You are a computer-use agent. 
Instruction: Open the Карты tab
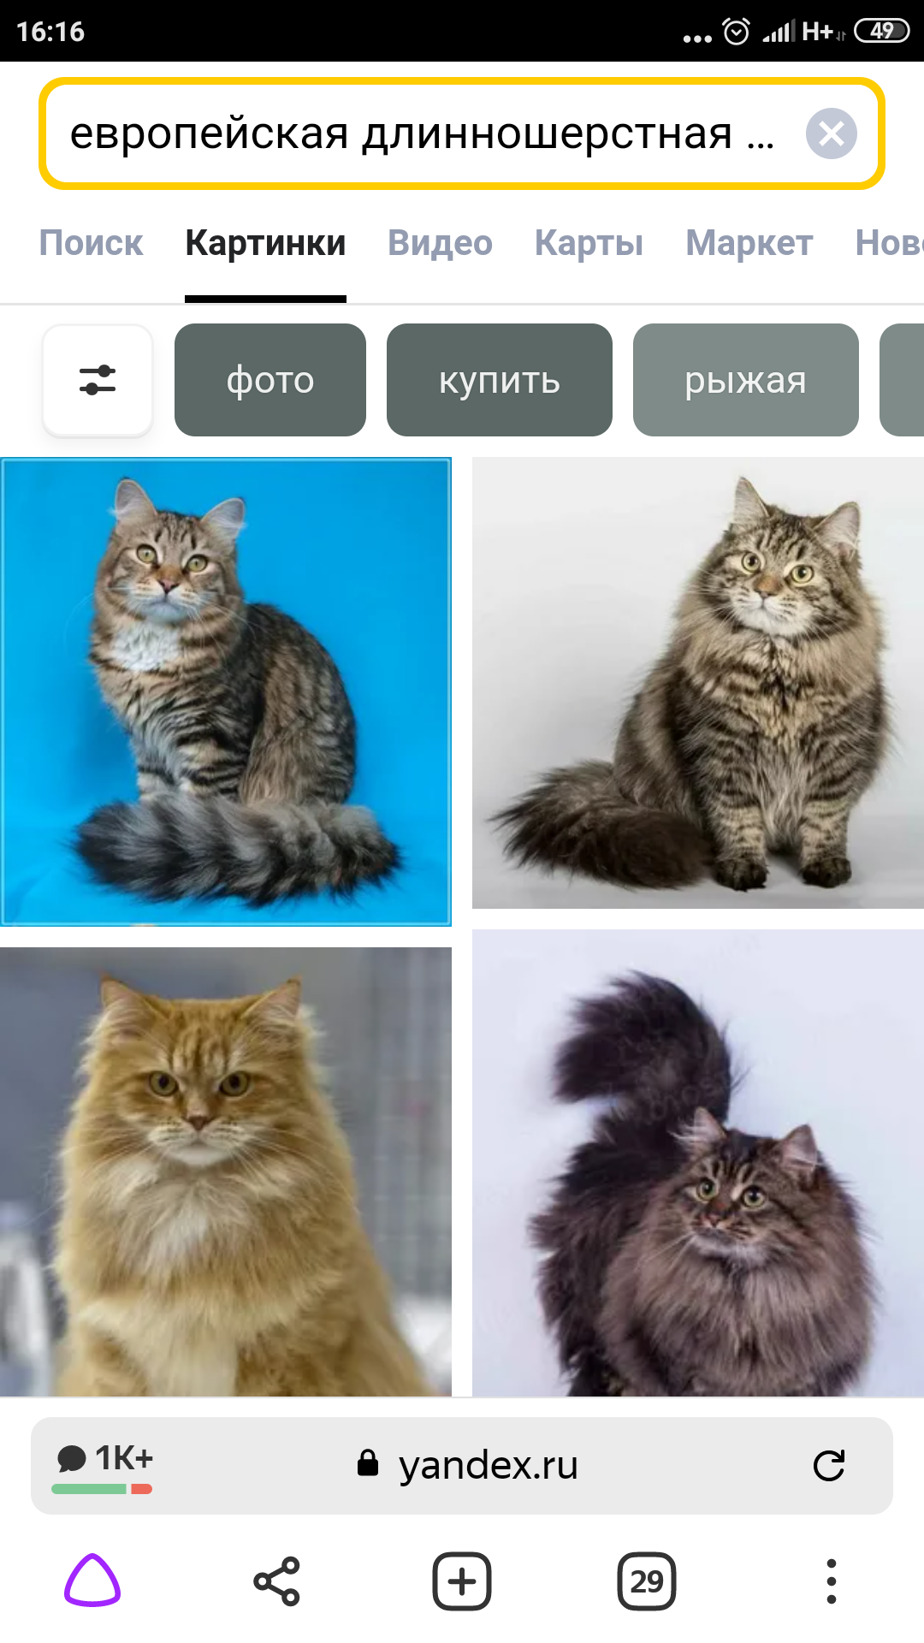[x=589, y=243]
